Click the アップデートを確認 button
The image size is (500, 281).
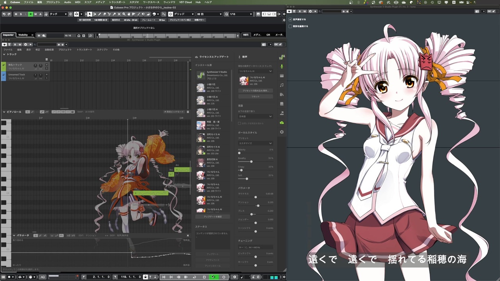(x=212, y=217)
